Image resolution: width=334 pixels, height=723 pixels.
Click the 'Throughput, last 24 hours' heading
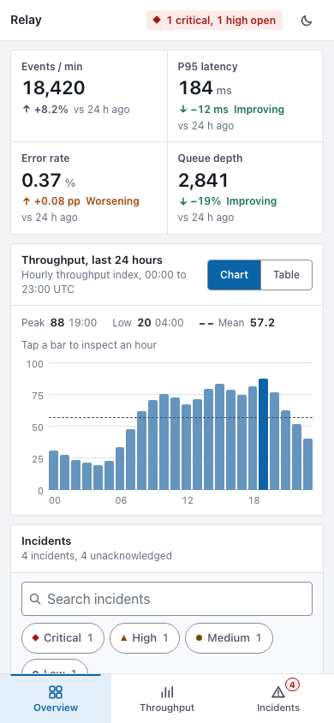click(92, 260)
